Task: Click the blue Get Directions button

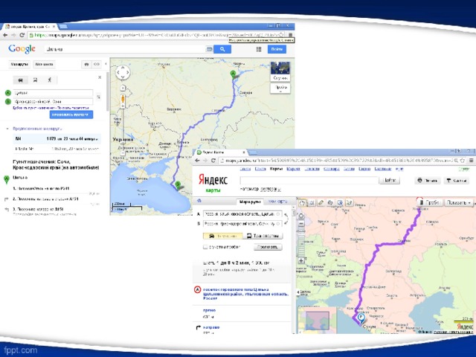Action: click(x=71, y=115)
